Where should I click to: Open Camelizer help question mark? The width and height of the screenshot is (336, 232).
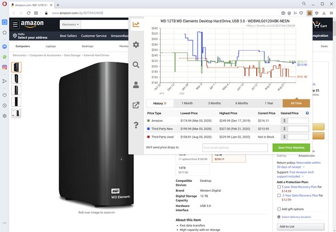pos(136,125)
